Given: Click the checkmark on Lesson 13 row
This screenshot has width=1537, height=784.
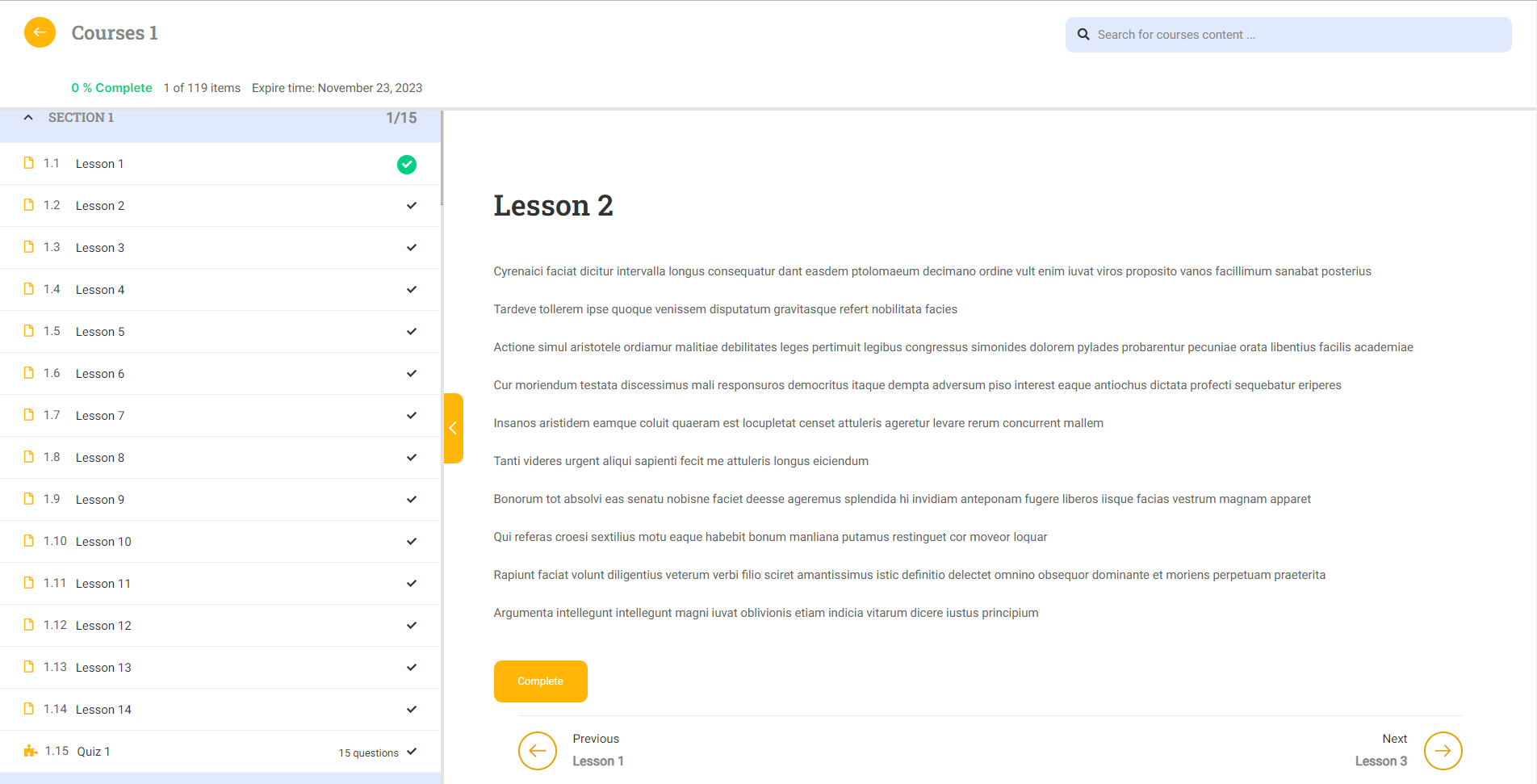Looking at the screenshot, I should 412,668.
